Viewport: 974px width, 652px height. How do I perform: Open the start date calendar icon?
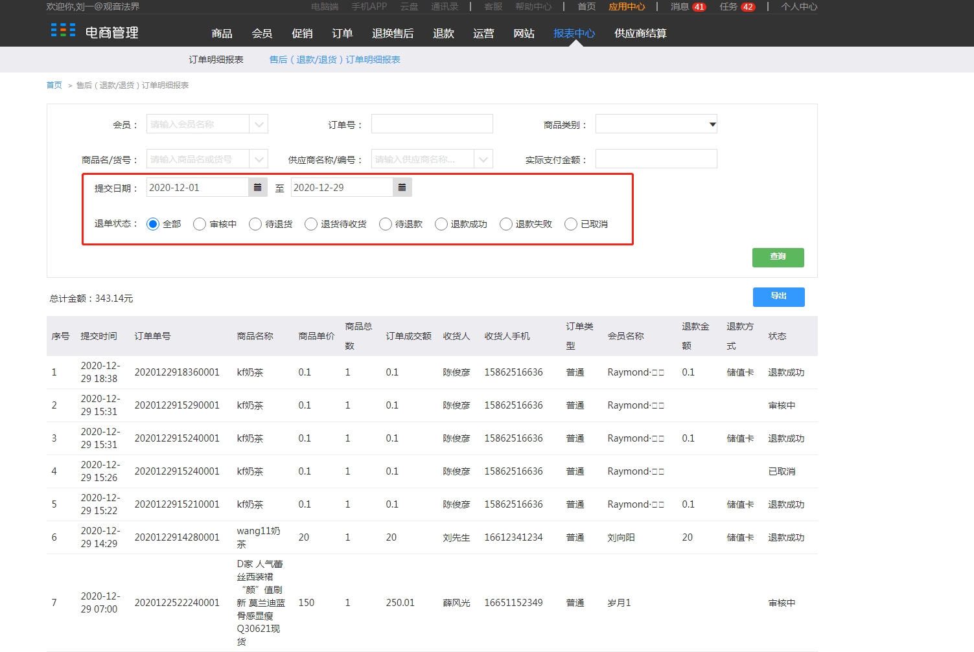click(x=257, y=187)
